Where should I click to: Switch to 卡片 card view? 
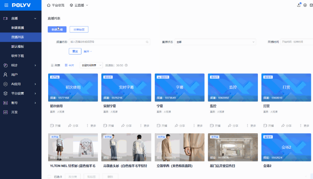(69, 65)
